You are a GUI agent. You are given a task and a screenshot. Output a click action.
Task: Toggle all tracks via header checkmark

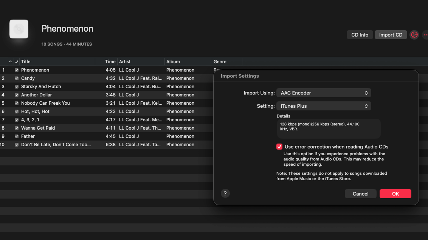pos(17,62)
